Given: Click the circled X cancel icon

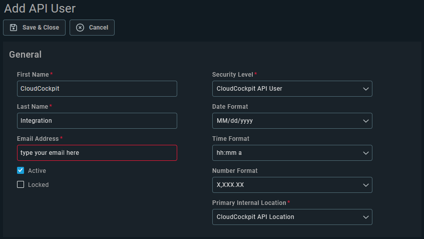Looking at the screenshot, I should pyautogui.click(x=80, y=28).
